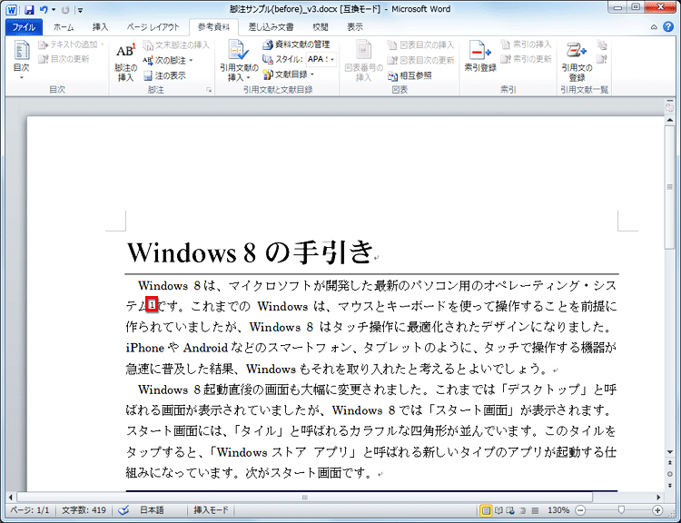Click 注の表示 button
The width and height of the screenshot is (681, 523).
164,75
